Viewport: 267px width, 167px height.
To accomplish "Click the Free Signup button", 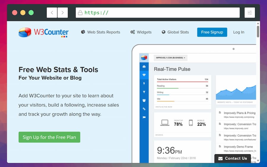I will (x=212, y=32).
